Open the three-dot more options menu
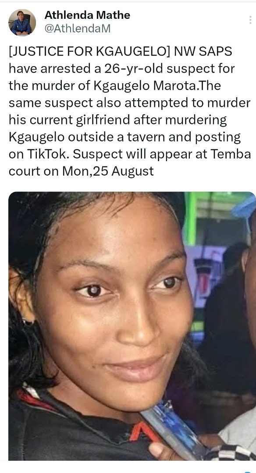The height and width of the screenshot is (473, 256). pos(250,20)
